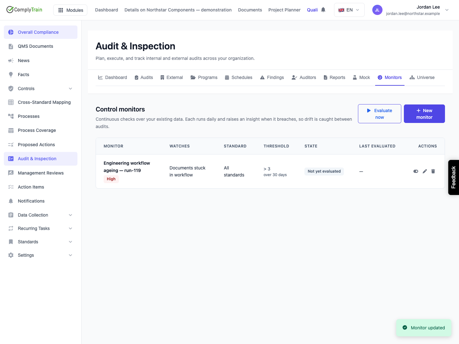Expand the Standards chevron

tap(70, 242)
